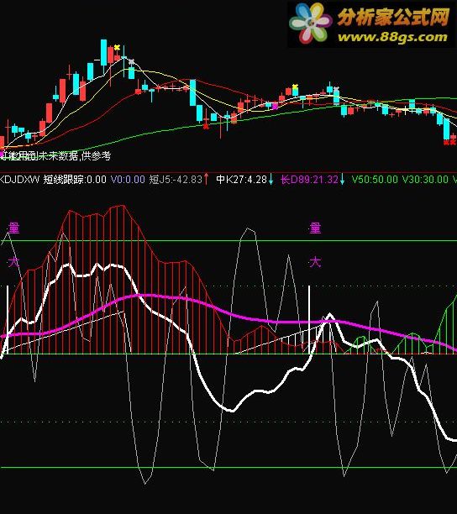Click the V0:0.00 indicator value

(x=128, y=179)
